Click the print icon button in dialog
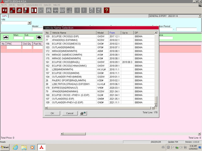 tap(83, 113)
